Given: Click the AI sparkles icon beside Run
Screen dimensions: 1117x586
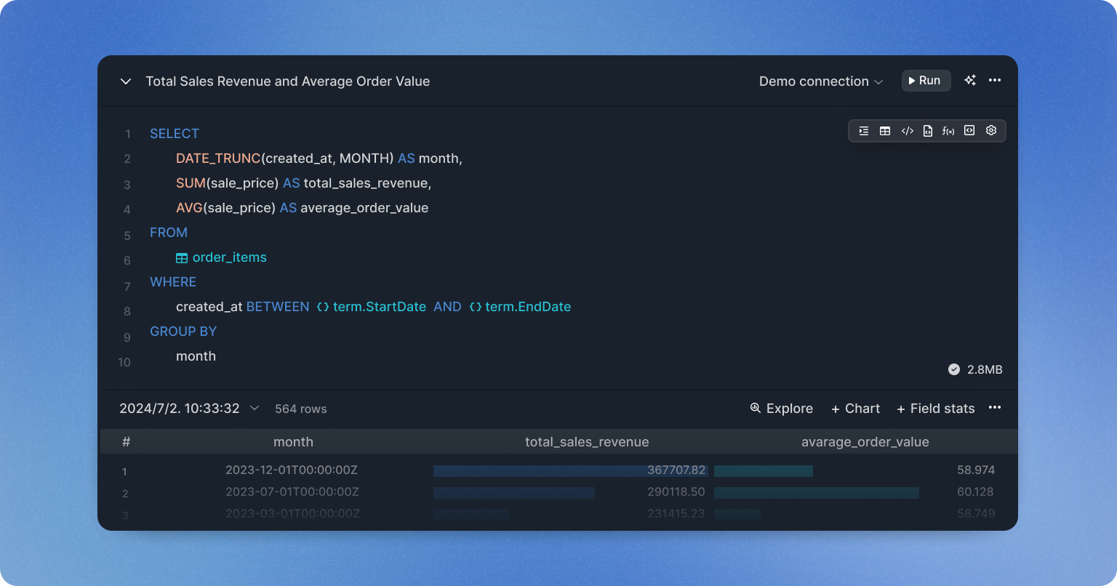Looking at the screenshot, I should (x=969, y=81).
